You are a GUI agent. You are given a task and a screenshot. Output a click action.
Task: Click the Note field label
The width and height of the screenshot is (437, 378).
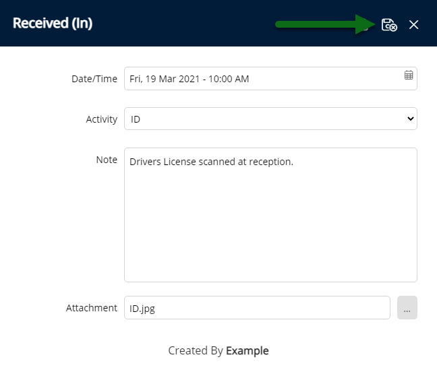point(107,160)
